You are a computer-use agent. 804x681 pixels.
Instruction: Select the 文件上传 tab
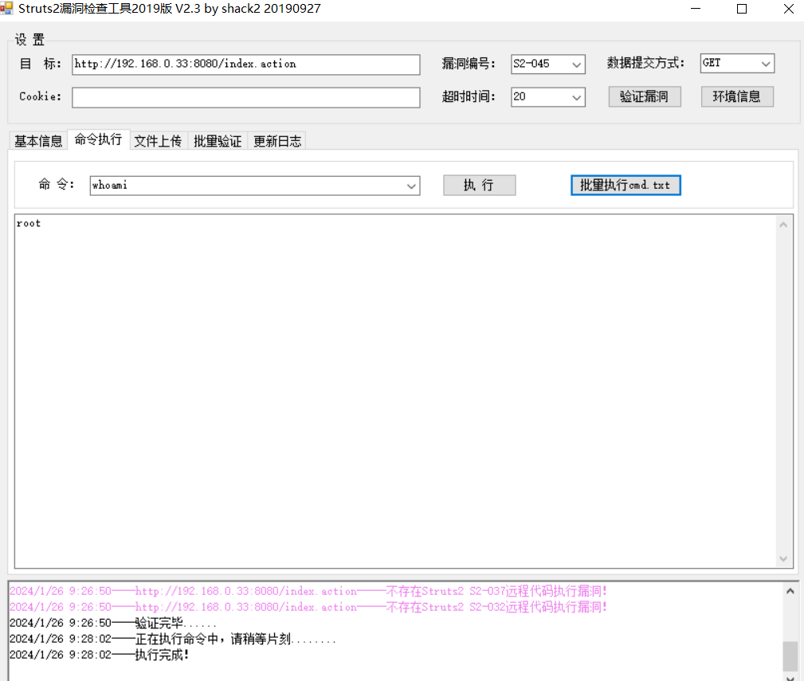coord(158,140)
